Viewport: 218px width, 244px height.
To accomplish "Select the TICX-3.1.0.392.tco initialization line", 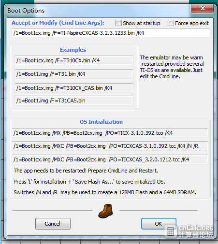I will [110, 133].
